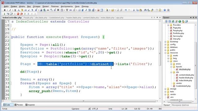The image size is (198, 111).
Task: Open the bold style dropdown arrow
Action: tap(7, 10)
